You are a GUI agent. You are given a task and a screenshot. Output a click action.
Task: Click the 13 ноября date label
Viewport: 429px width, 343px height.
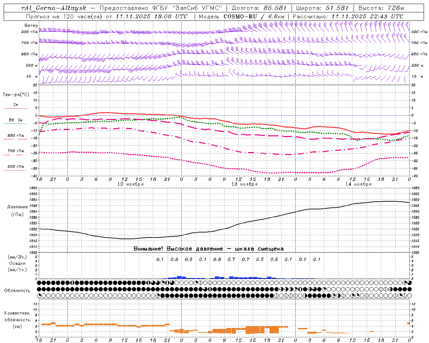(x=244, y=184)
